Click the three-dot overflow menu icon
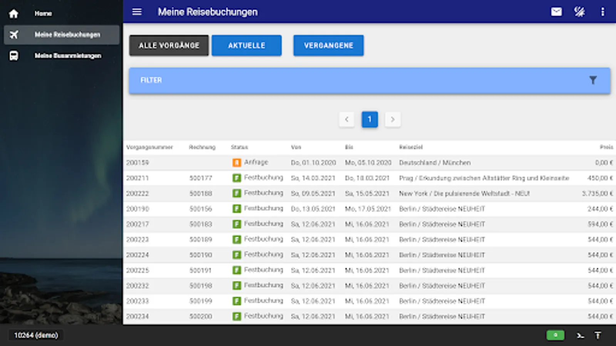The width and height of the screenshot is (616, 346). click(x=603, y=12)
